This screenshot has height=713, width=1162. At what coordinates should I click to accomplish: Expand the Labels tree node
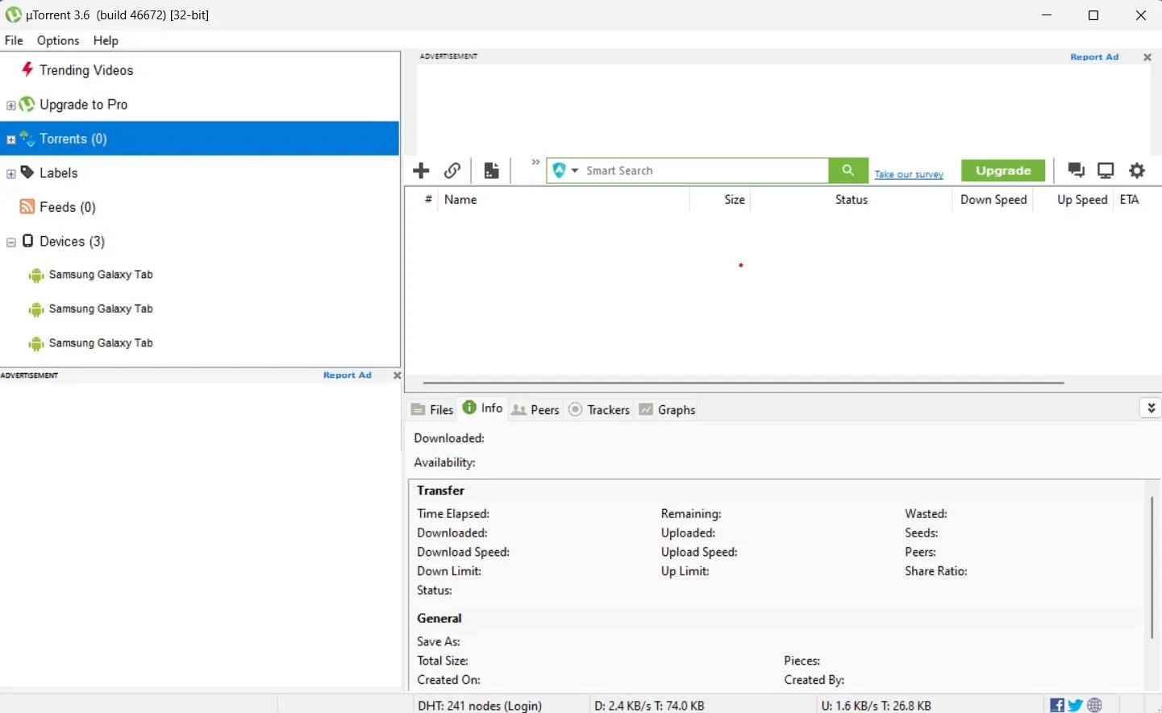pos(10,173)
